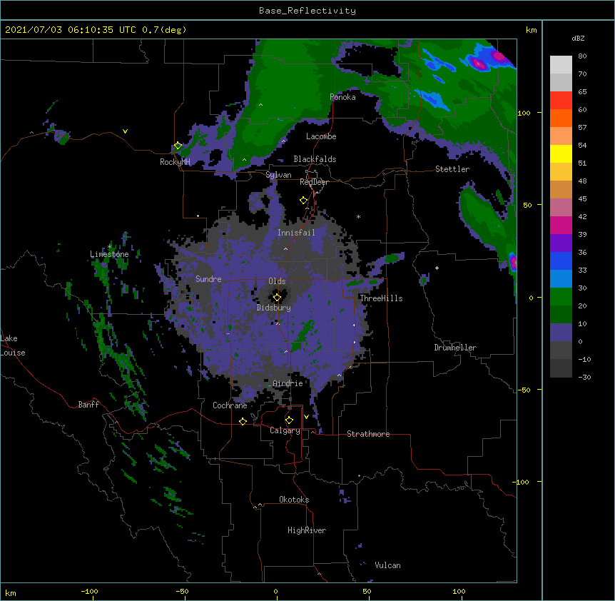Click the magenta 42 dBZ legend swatch
The image size is (615, 601).
pos(561,225)
